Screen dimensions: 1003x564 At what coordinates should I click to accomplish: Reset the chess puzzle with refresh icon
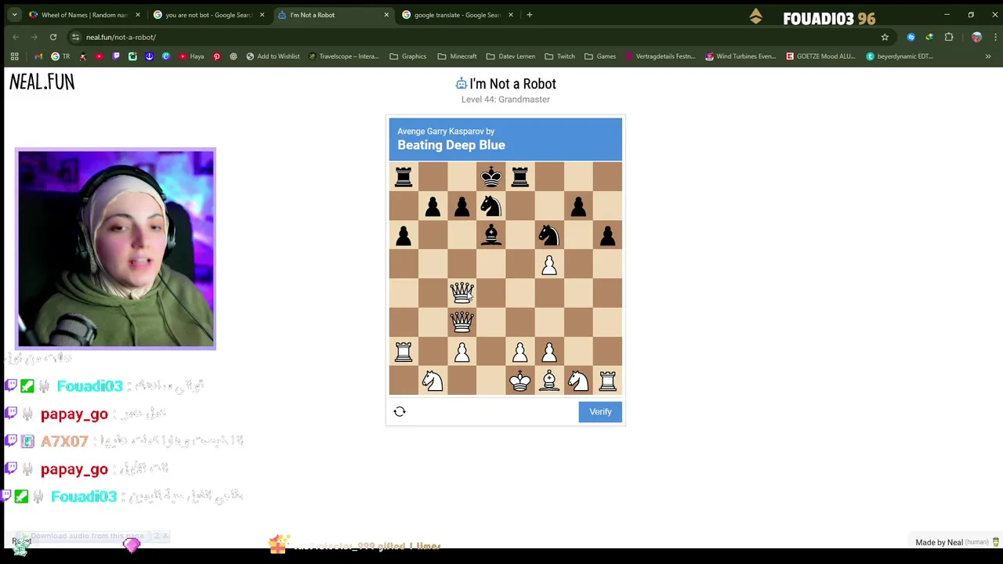400,411
